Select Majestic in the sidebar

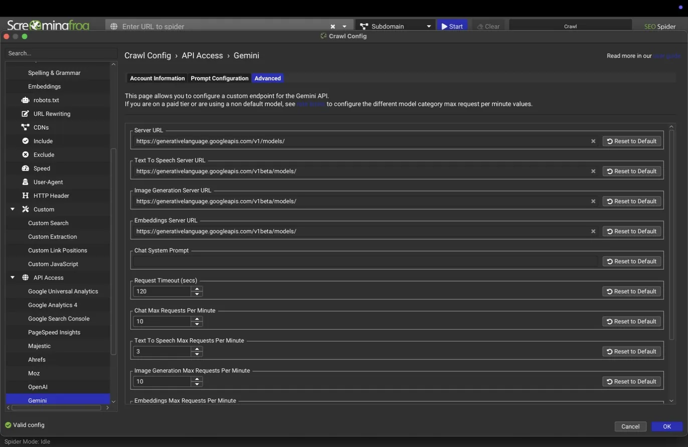[x=39, y=346]
